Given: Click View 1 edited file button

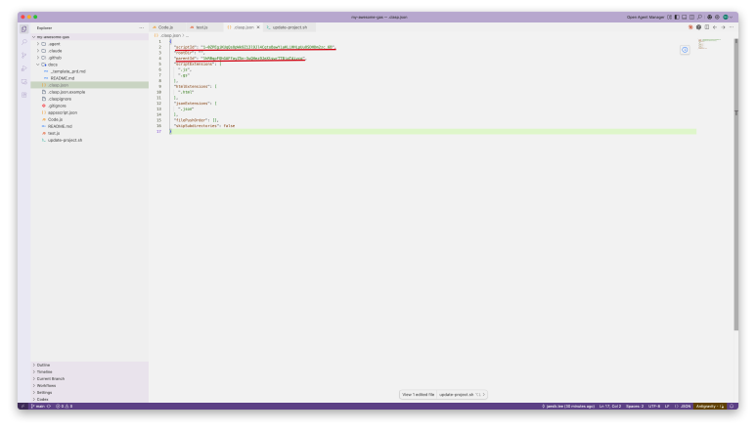Looking at the screenshot, I should (418, 394).
